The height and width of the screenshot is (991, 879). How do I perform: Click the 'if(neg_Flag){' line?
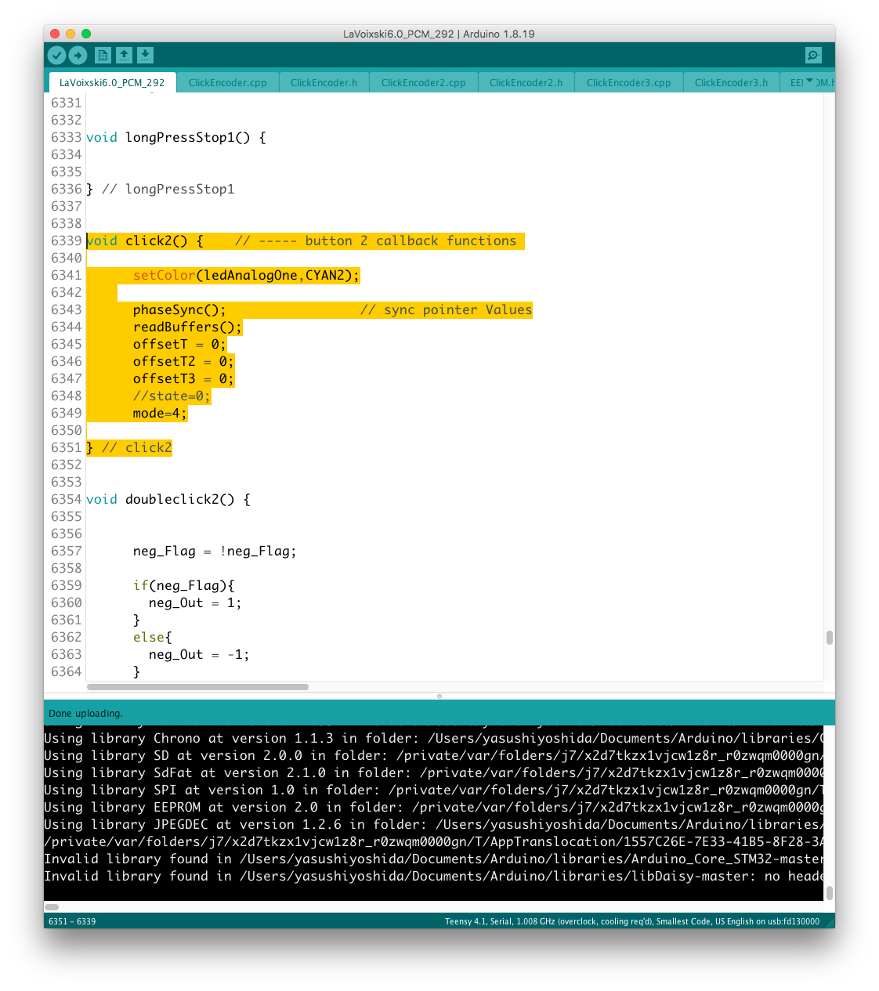[184, 585]
